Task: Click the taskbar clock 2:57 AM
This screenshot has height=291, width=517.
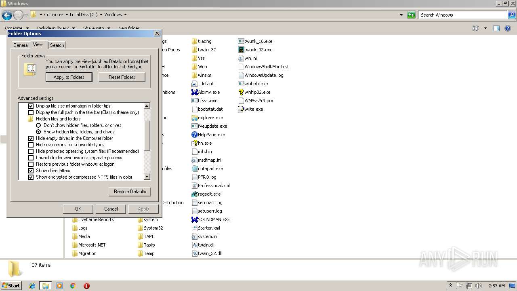Action: click(496, 286)
